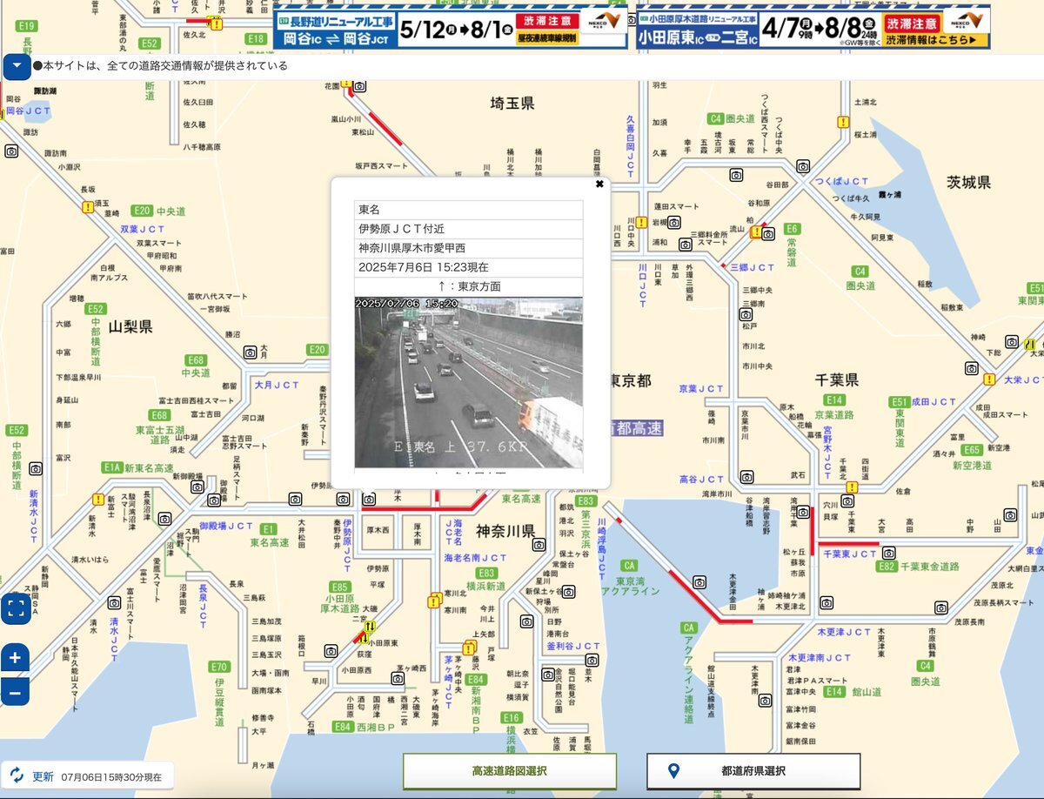Open the camera icon below 穴川

(x=847, y=500)
